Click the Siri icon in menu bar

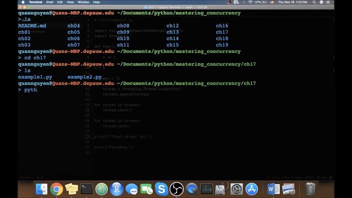click(321, 2)
